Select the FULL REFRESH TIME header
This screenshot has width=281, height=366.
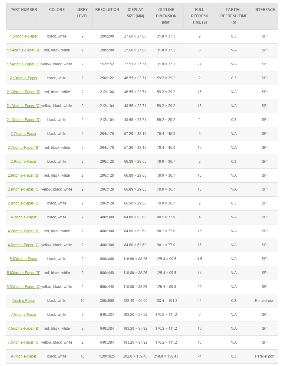[200, 16]
